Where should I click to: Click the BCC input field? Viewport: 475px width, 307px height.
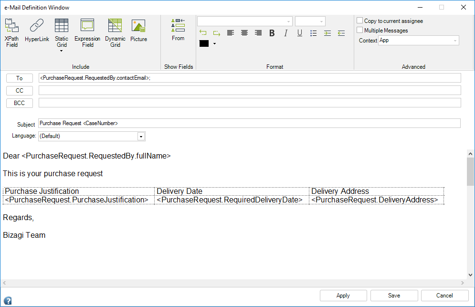tap(250, 103)
